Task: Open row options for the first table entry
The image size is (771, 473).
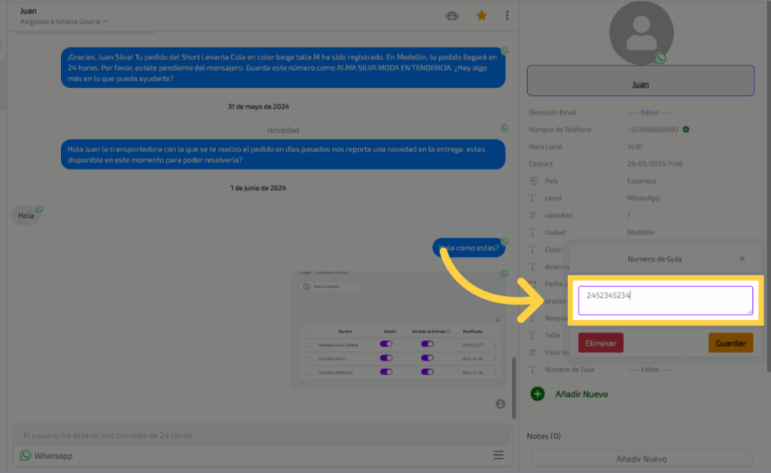Action: coord(495,345)
